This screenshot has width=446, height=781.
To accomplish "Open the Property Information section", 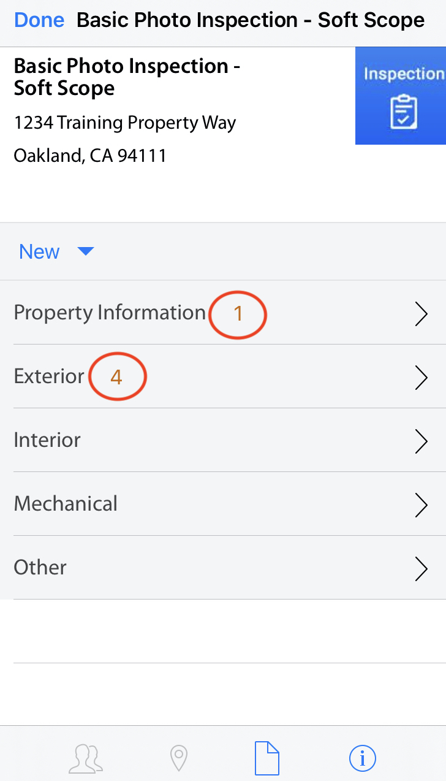I will [x=110, y=313].
